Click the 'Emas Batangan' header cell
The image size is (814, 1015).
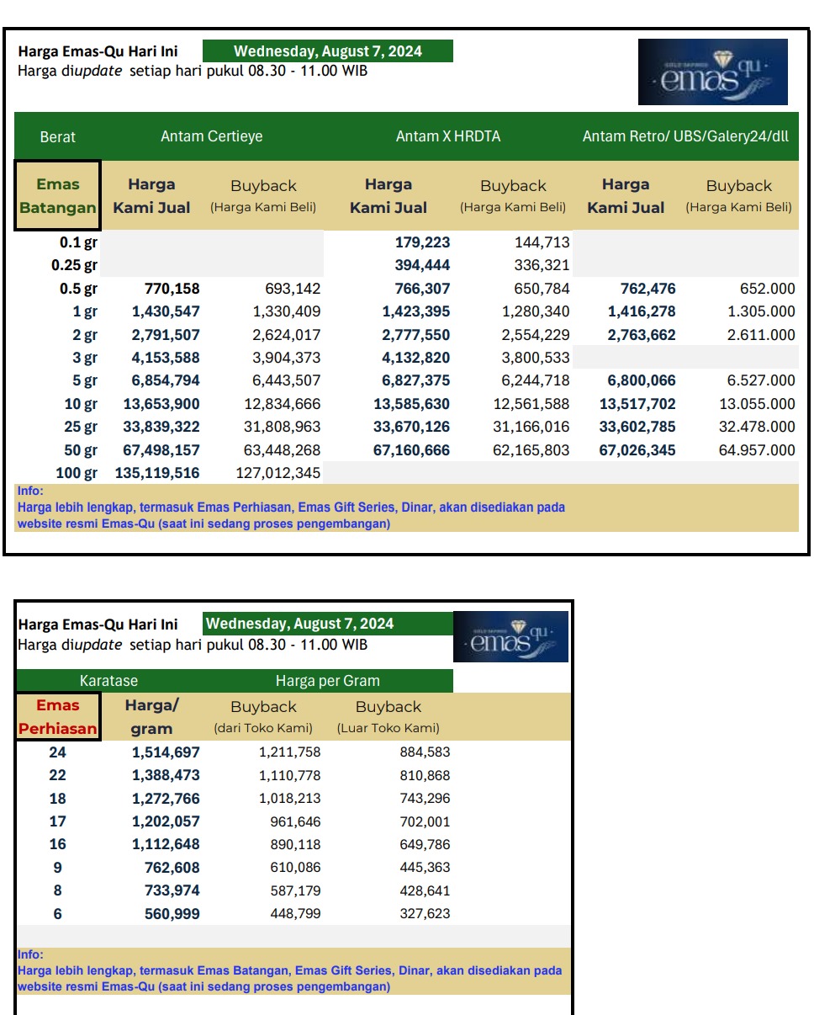pyautogui.click(x=57, y=195)
